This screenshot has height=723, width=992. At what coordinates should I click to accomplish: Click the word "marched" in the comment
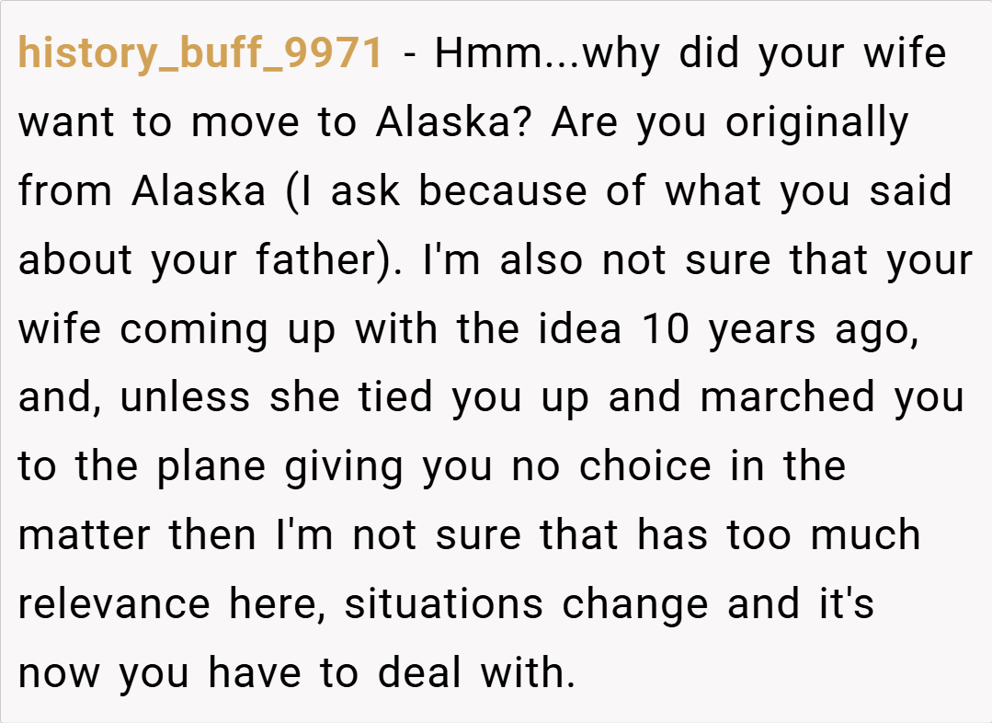[788, 397]
